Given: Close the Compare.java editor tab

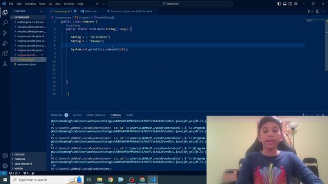Looking at the screenshot, I should click(x=75, y=11).
